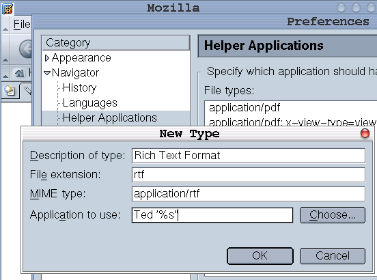Focus the Description of type field
377x280 pixels.
coord(249,156)
